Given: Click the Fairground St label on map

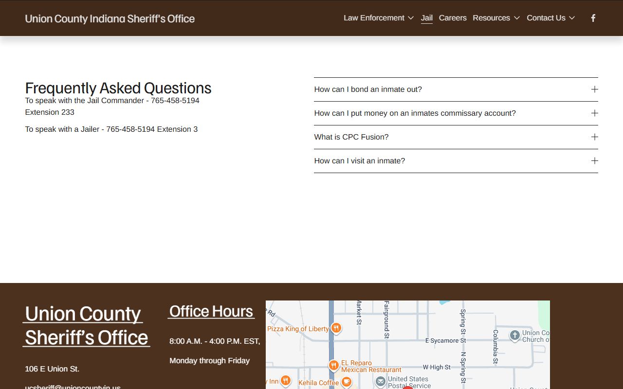Looking at the screenshot, I should tap(386, 319).
